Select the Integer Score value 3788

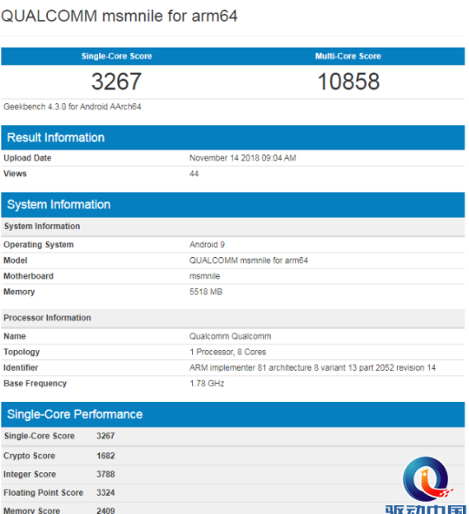106,474
